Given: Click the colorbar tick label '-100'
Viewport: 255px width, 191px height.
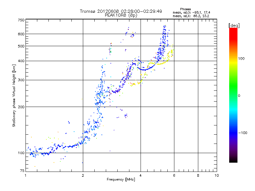Looking at the screenshot, I should click(x=243, y=133).
